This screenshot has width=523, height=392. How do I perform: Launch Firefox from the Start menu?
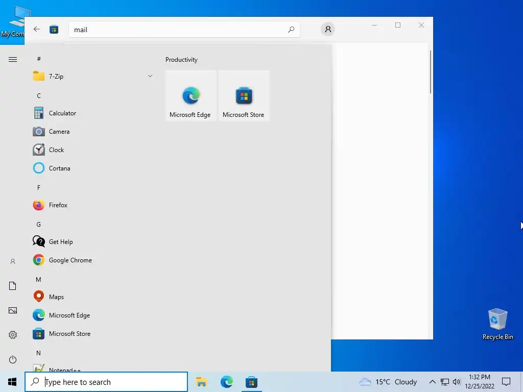[x=92, y=205]
